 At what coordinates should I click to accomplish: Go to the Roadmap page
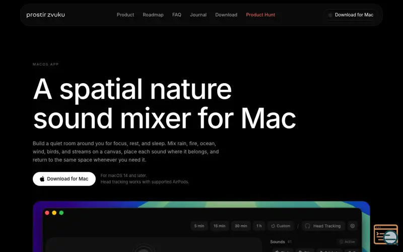[153, 15]
